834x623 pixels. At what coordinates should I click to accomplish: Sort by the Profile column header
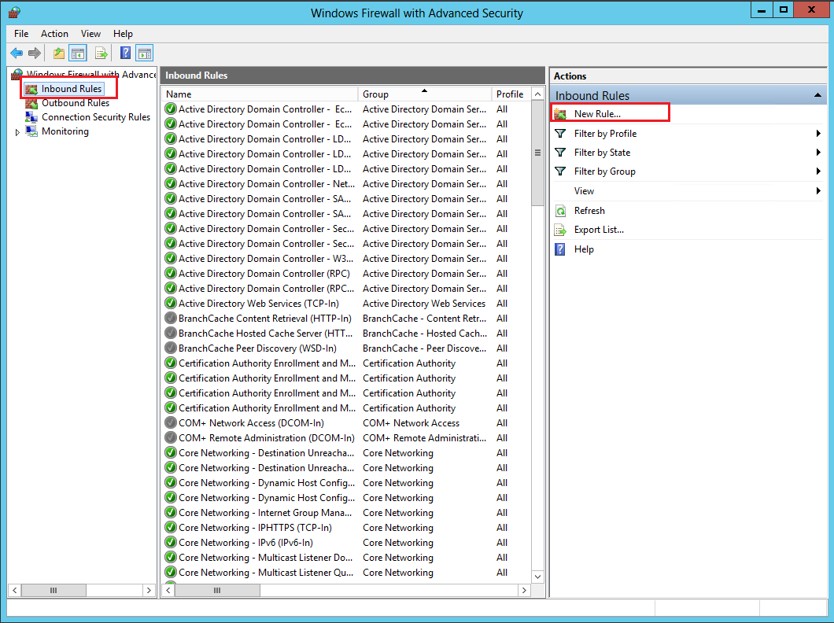[511, 94]
